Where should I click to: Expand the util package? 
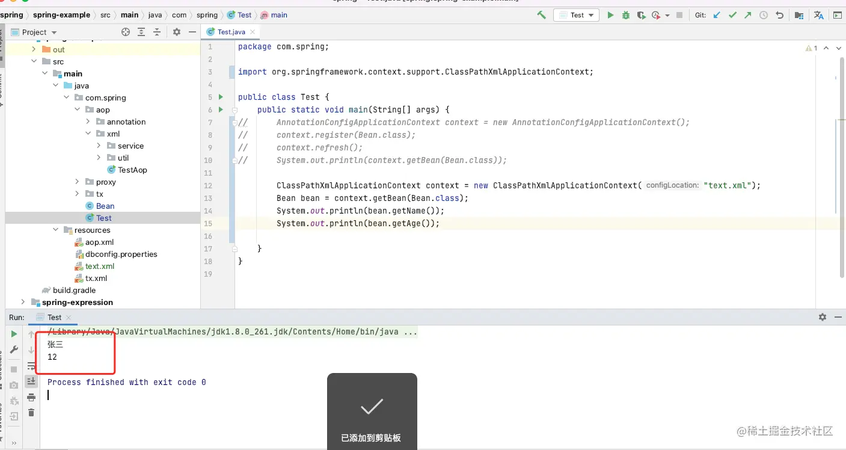(x=99, y=158)
